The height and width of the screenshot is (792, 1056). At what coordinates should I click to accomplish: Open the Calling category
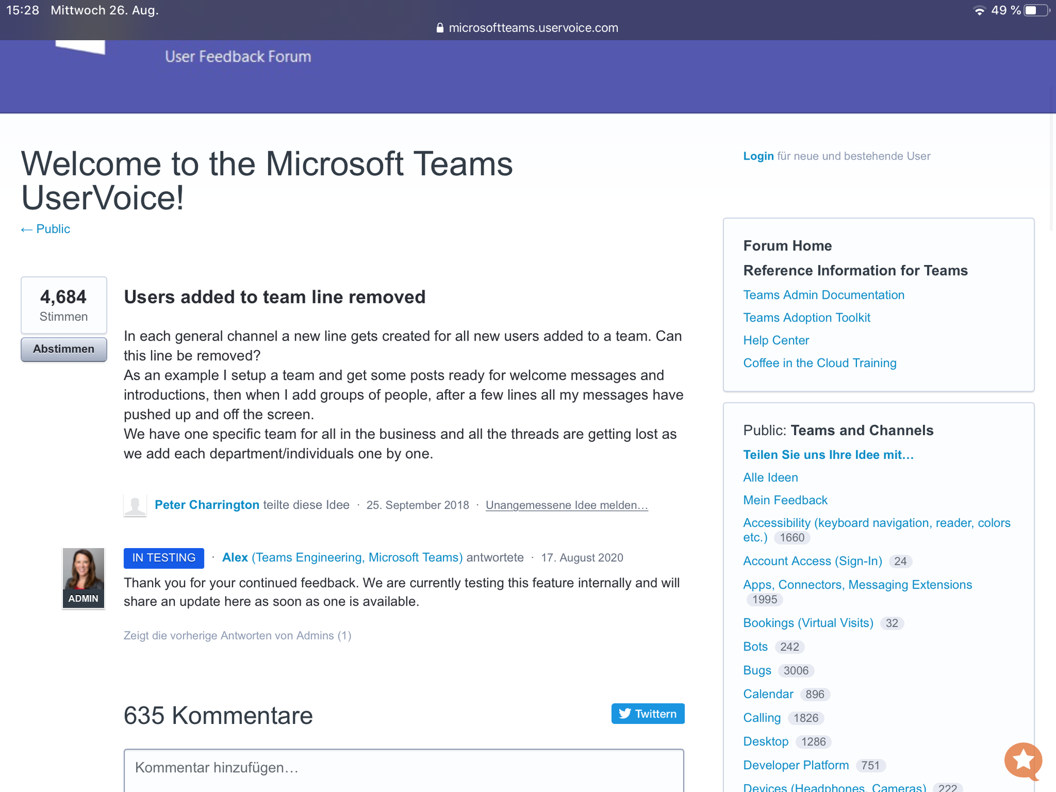point(762,718)
